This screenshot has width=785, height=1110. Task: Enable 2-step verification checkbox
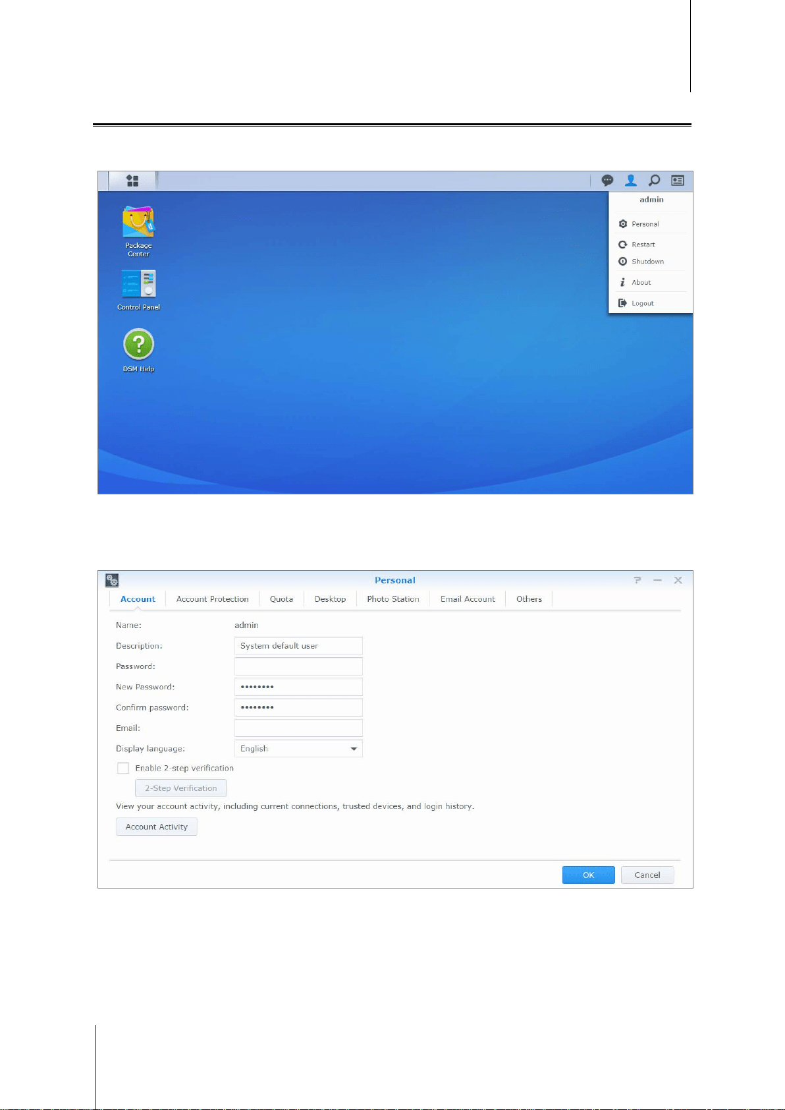point(123,768)
